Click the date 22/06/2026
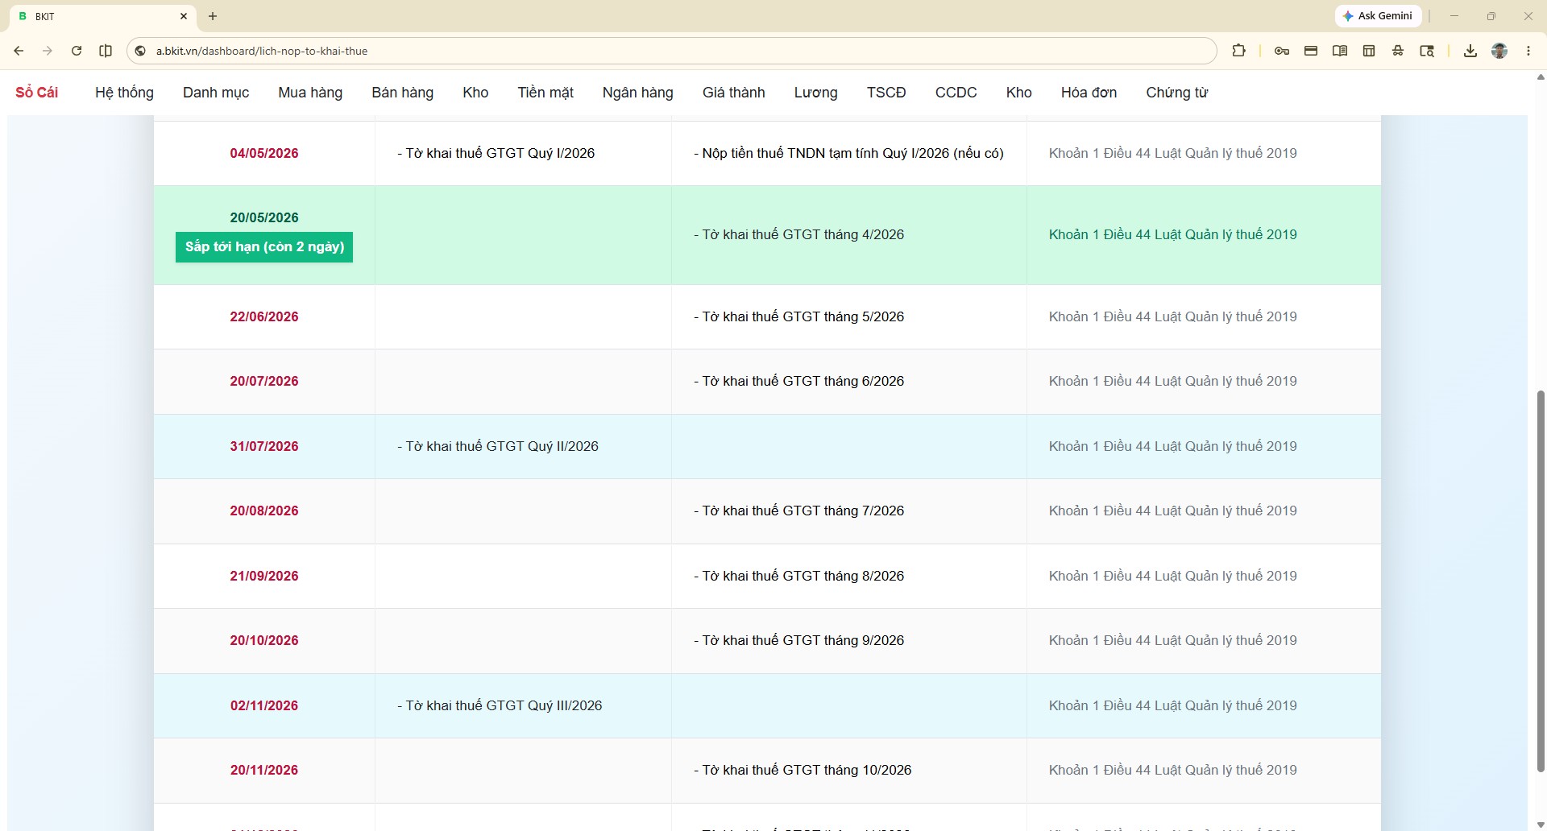Image resolution: width=1547 pixels, height=831 pixels. coord(264,316)
